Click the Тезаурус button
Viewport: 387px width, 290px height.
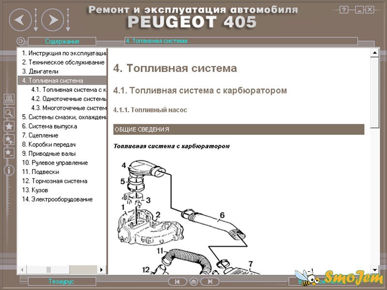[62, 281]
